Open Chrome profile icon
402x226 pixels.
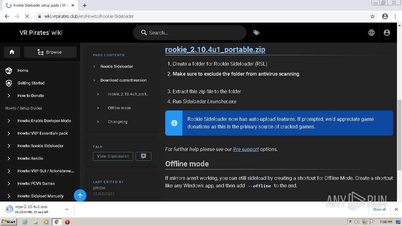(x=385, y=16)
